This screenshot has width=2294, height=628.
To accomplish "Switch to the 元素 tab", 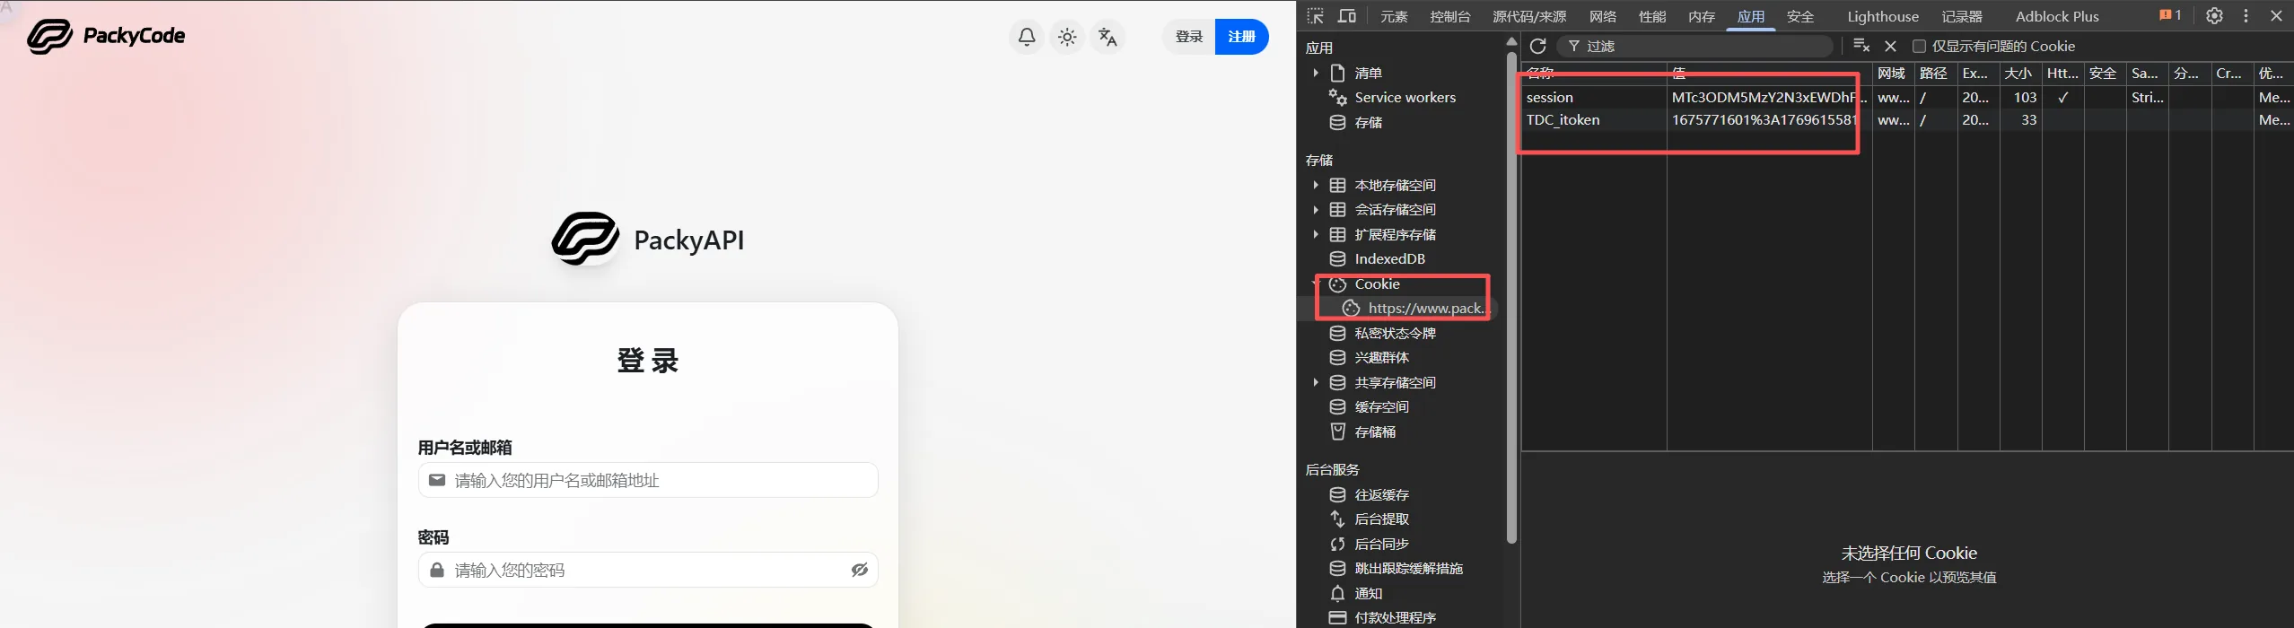I will pos(1394,16).
